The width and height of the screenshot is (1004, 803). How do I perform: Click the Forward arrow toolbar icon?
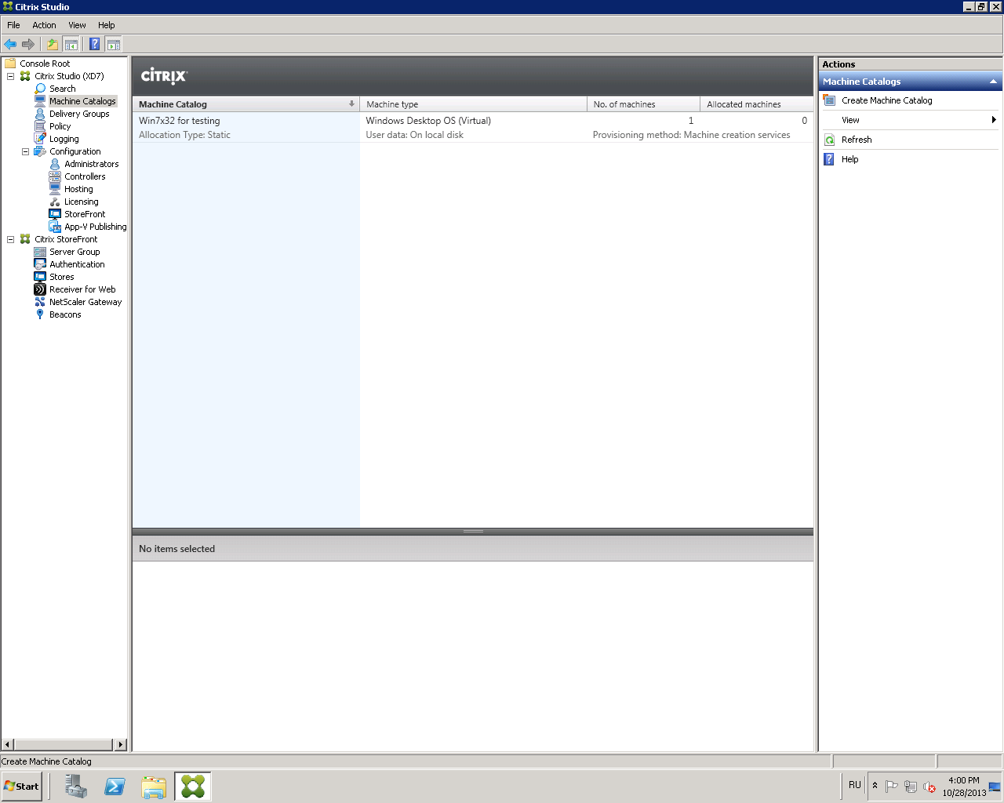click(28, 45)
